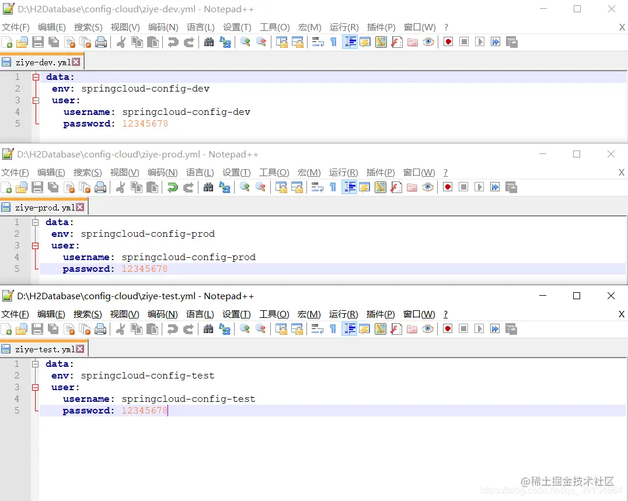Click Save recorded macro icon in ziye-test window
This screenshot has height=501, width=628.
(x=511, y=329)
